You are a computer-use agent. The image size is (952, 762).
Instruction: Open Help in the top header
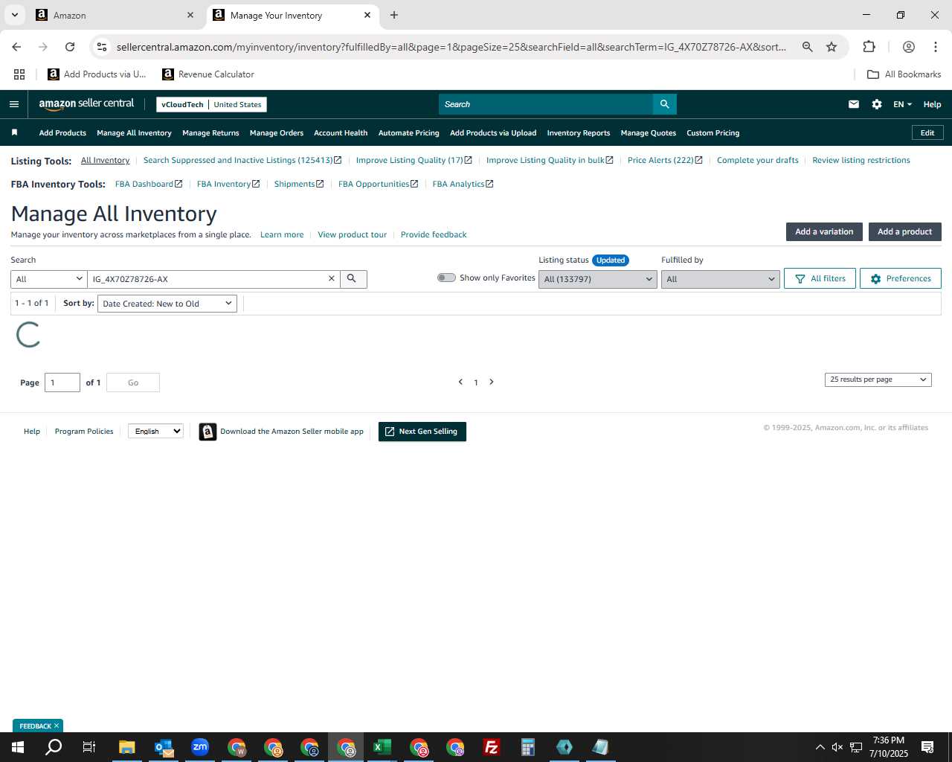(932, 104)
